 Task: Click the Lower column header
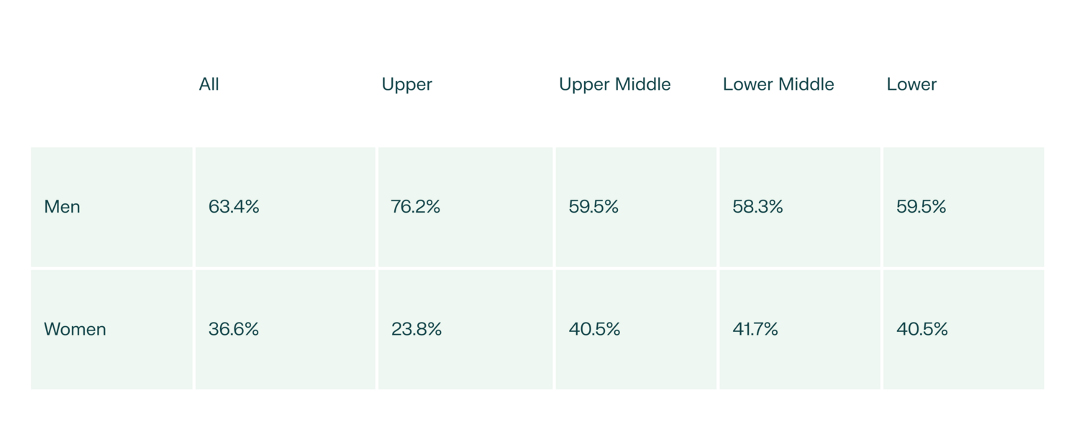coord(911,84)
